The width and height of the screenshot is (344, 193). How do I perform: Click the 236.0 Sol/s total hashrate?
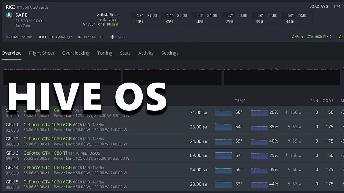108,14
